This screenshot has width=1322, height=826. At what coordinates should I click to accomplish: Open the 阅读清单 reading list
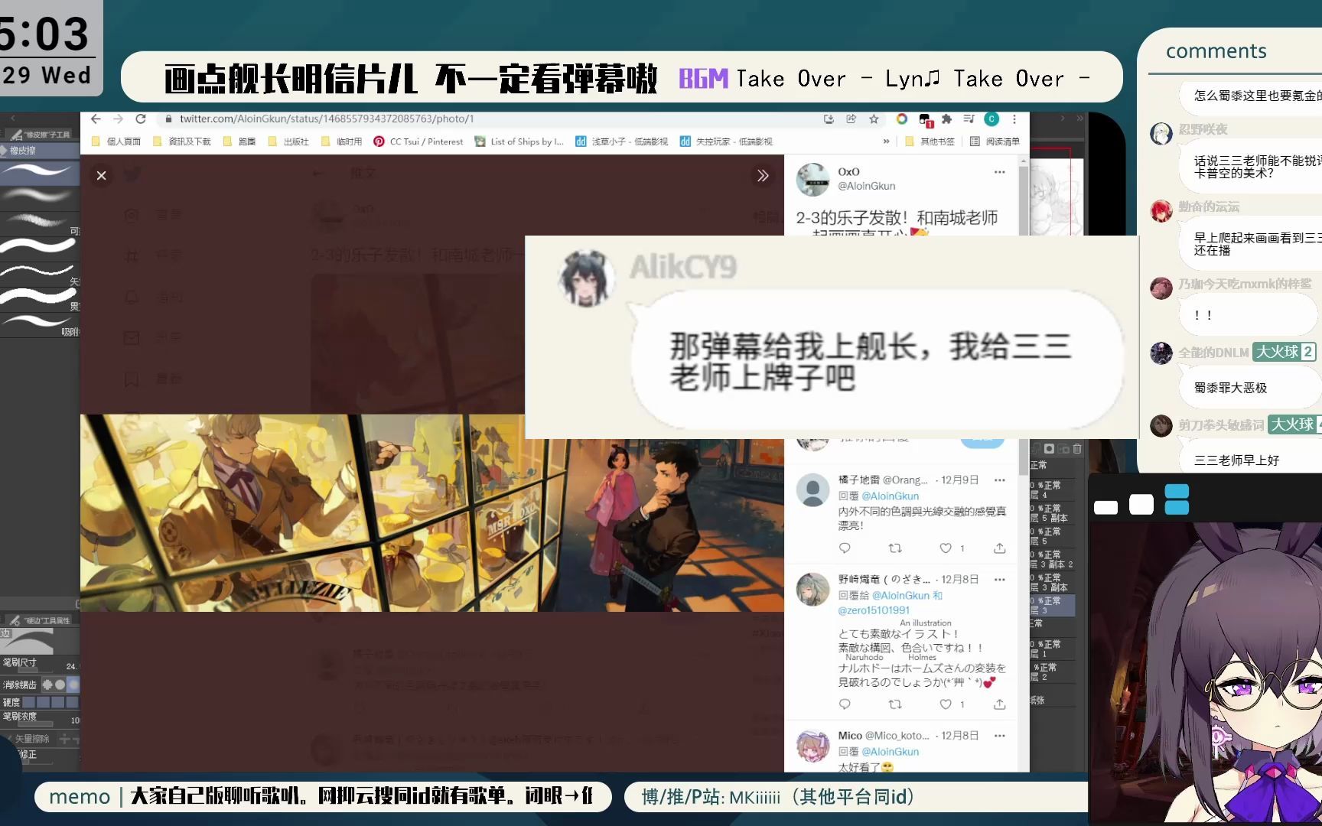tap(995, 141)
